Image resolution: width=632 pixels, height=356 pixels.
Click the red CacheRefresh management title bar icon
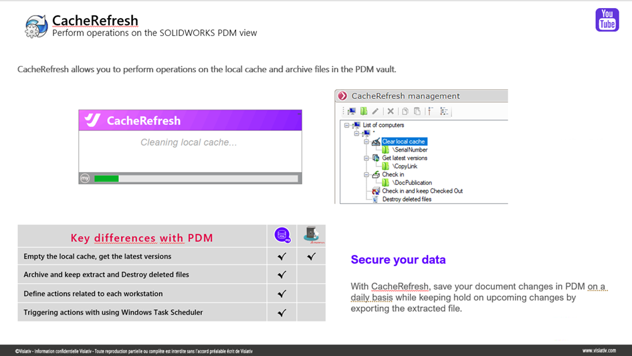click(342, 96)
